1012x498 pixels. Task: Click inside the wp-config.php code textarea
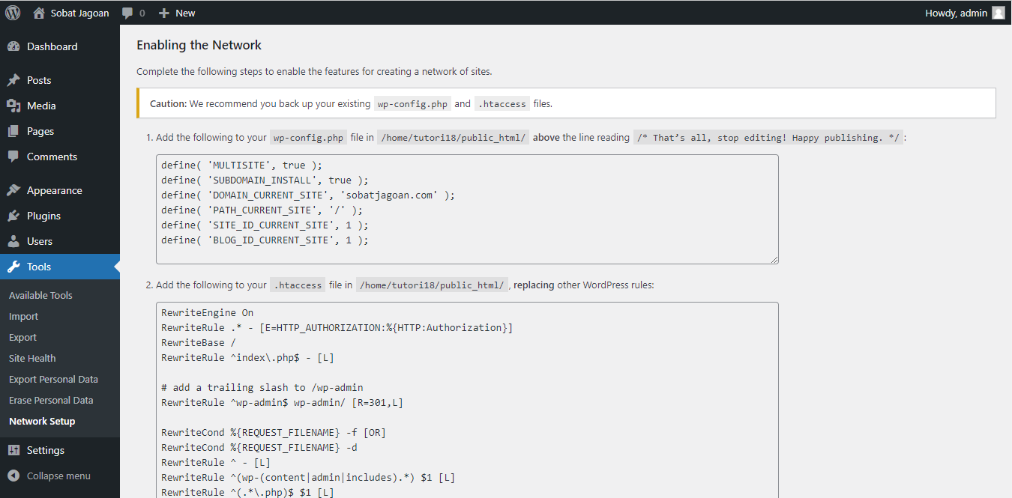click(467, 209)
